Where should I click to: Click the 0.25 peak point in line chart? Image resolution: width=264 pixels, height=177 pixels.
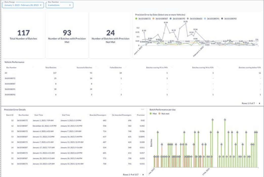coord(186,24)
